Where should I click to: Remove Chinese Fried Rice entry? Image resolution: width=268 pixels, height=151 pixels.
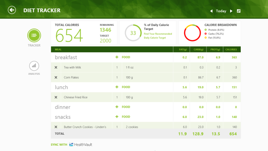coord(56,97)
